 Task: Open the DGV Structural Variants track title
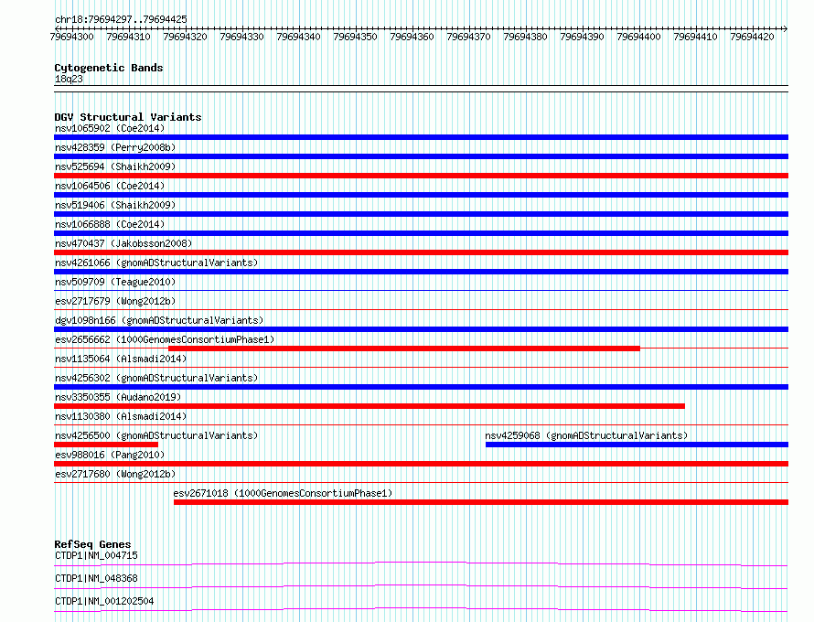[x=128, y=117]
